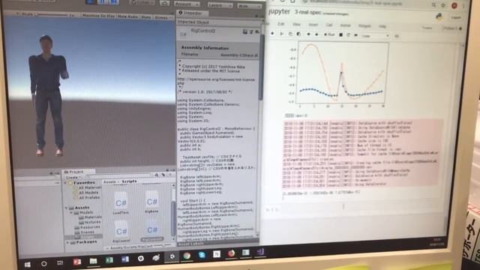Click the Unity Step frame button
The height and width of the screenshot is (270, 480).
pos(113,1)
